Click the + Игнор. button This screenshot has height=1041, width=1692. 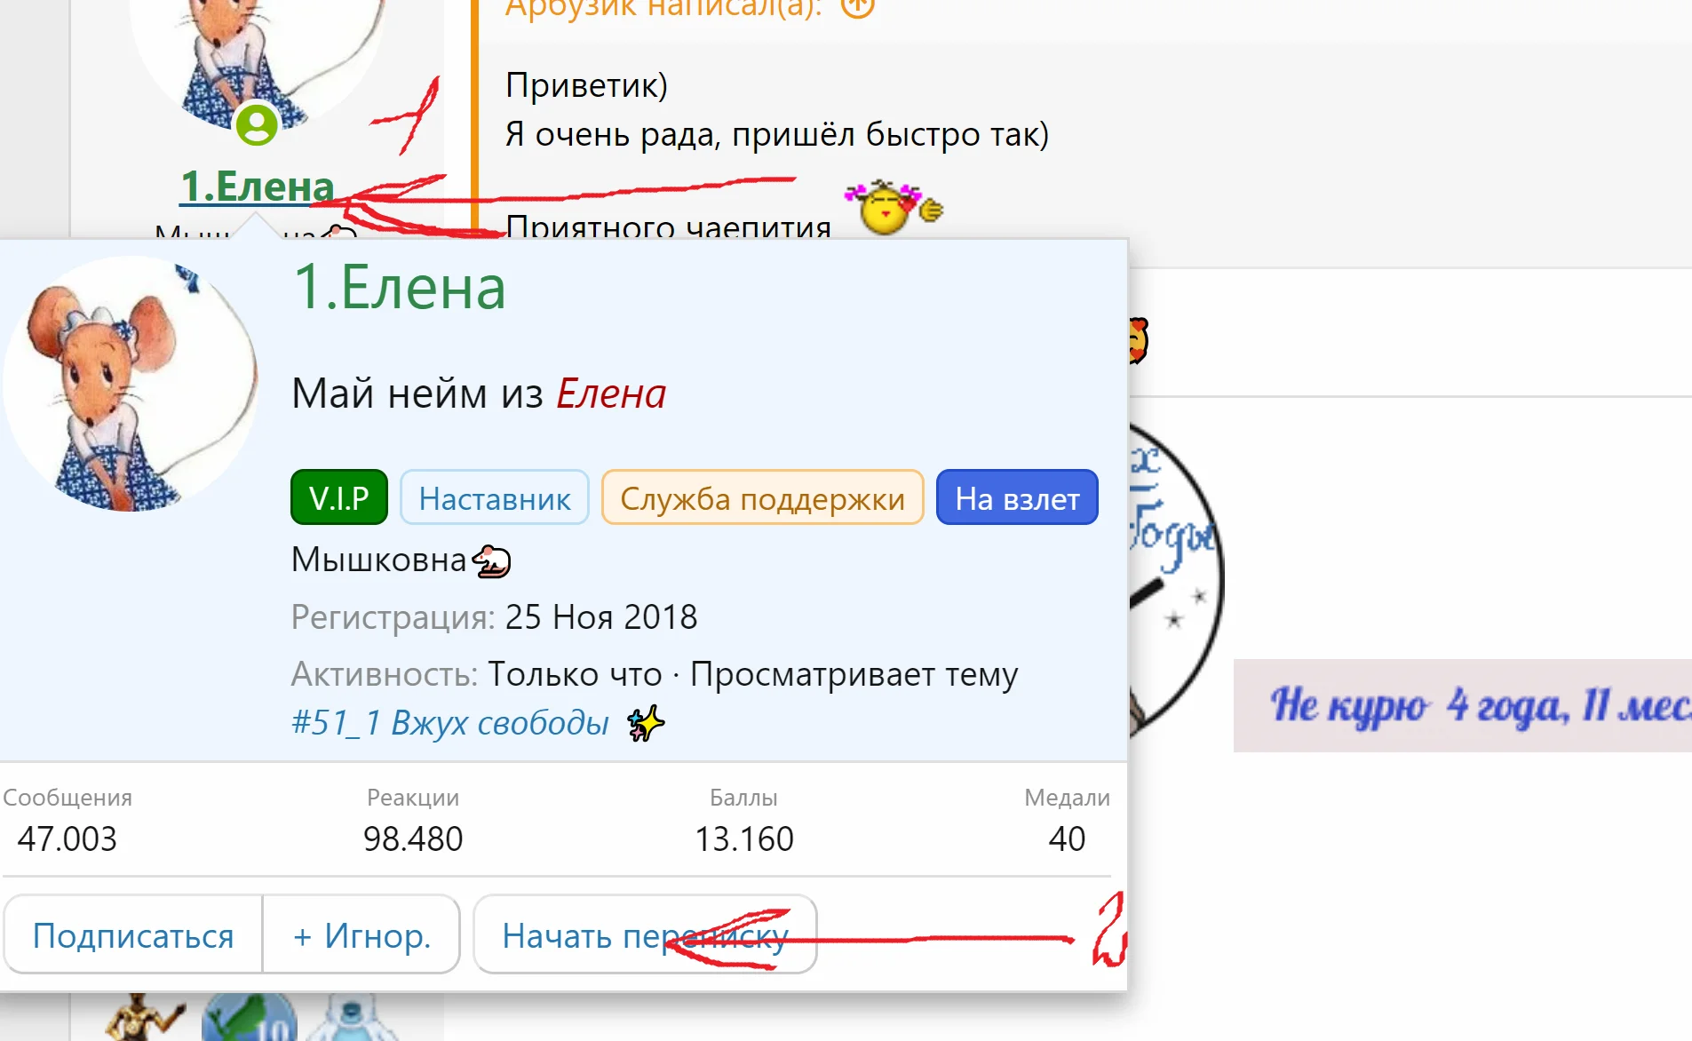[361, 934]
